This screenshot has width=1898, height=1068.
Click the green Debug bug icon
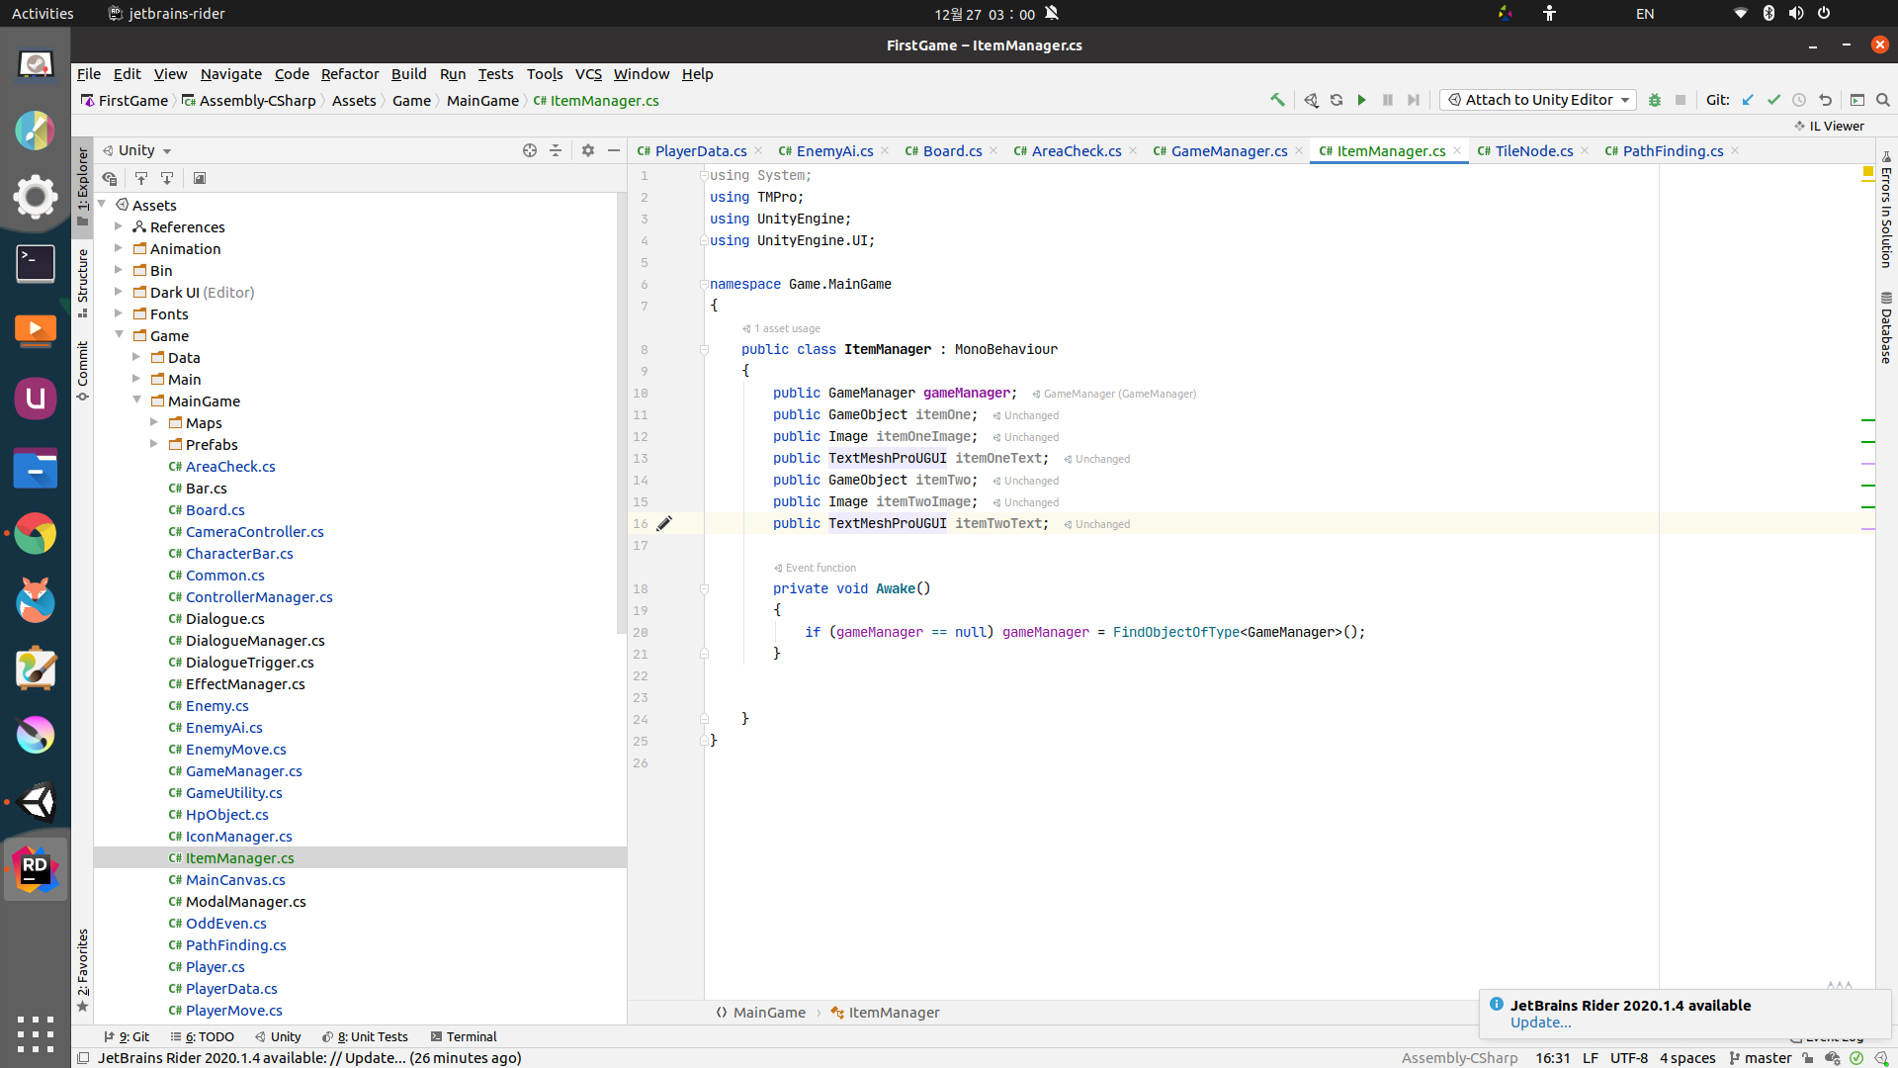coord(1655,100)
